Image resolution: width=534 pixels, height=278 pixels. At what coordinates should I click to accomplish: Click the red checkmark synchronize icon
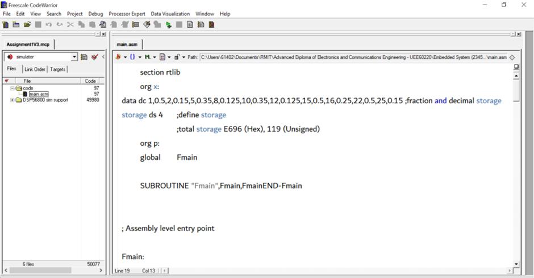pos(95,57)
